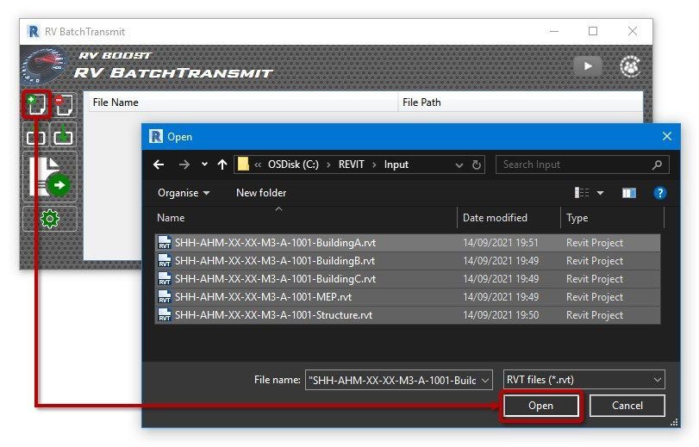
Task: Minimize the RV BatchTransmit window
Action: [554, 31]
